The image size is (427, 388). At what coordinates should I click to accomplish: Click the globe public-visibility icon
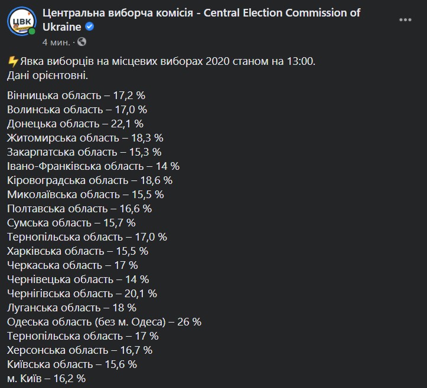pos(82,42)
